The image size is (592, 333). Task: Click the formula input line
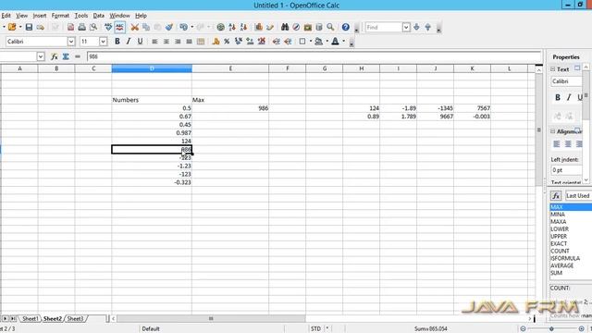pos(314,56)
